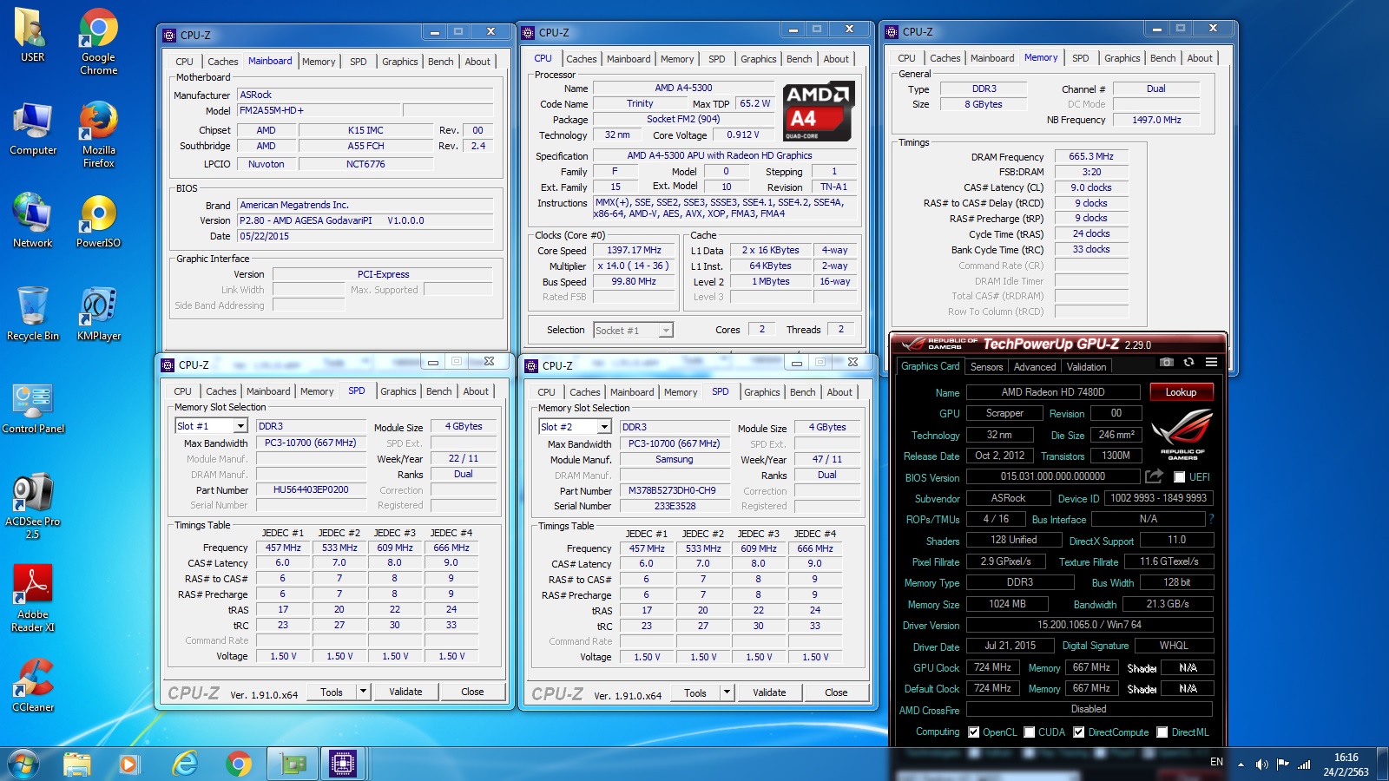Open the USER folder desktop icon
Image resolution: width=1389 pixels, height=781 pixels.
click(x=32, y=36)
